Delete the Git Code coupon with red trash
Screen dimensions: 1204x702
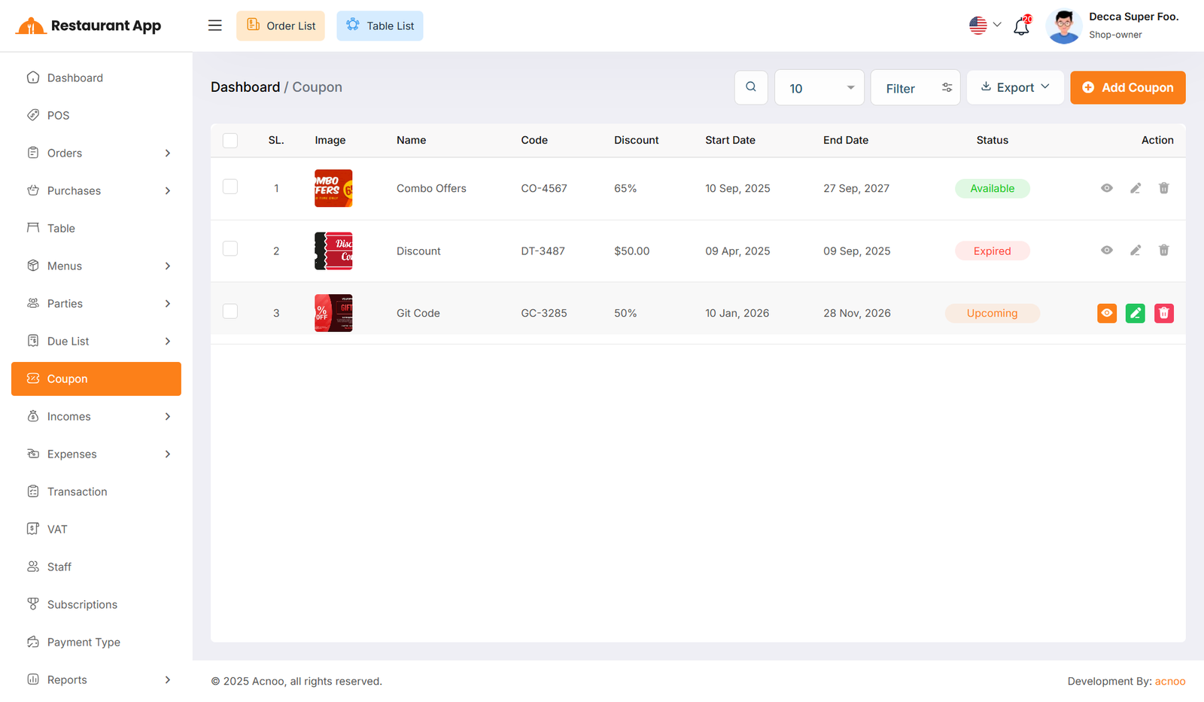1163,313
